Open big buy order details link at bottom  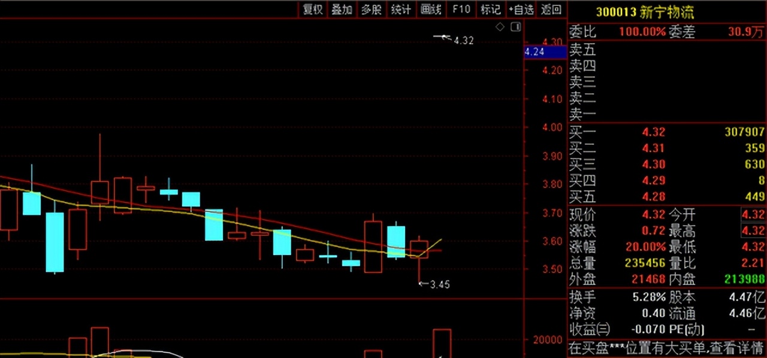click(666, 348)
